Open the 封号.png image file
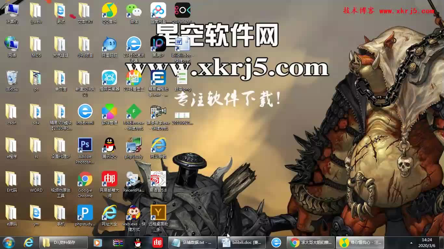 [x=183, y=80]
